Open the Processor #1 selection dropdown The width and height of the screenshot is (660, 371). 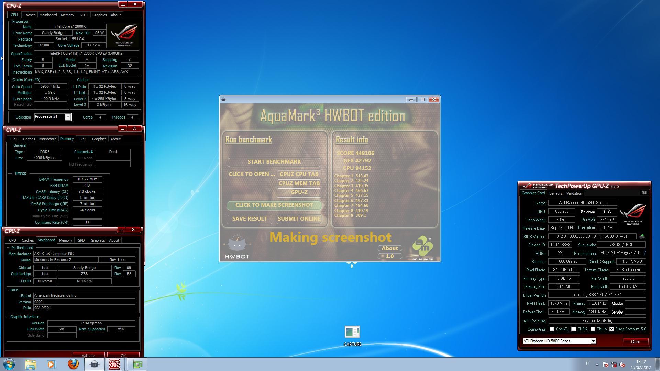pyautogui.click(x=68, y=117)
